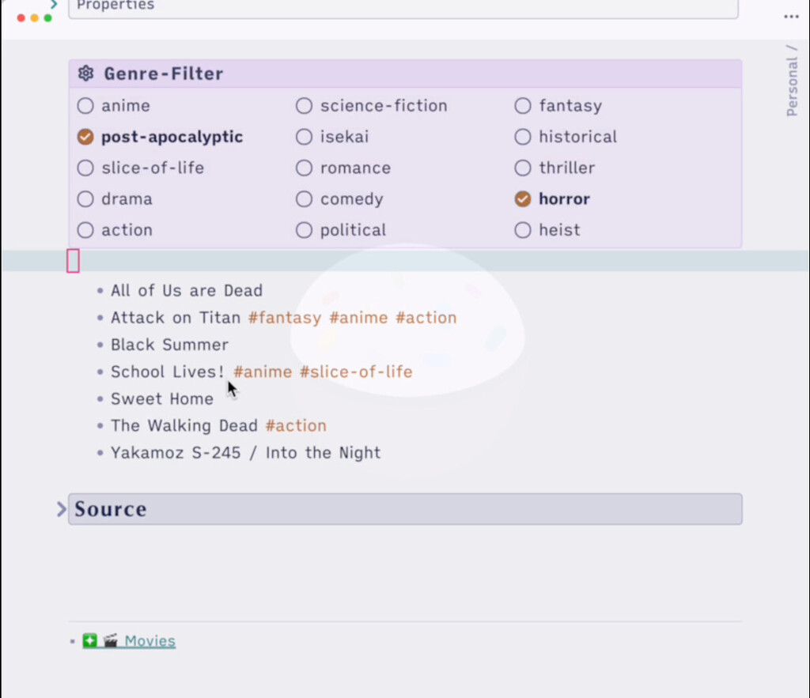This screenshot has height=698, width=810.
Task: Expand the Source section
Action: (61, 509)
